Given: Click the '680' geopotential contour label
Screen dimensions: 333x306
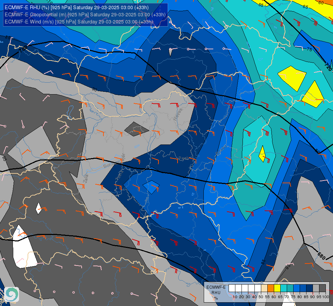Looking at the screenshot, I should (321, 256).
